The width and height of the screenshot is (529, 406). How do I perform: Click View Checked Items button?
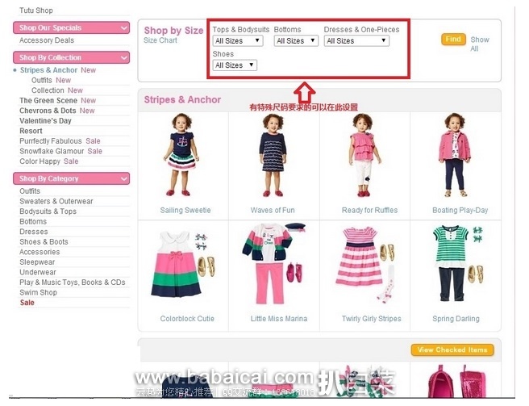[x=452, y=350]
